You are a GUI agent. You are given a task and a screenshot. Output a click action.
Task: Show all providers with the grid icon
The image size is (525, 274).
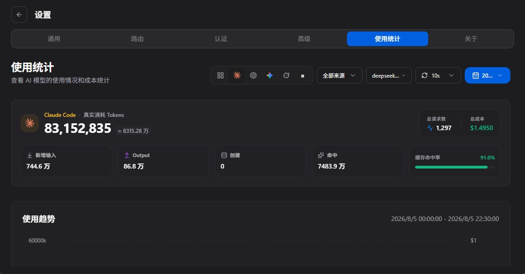(220, 75)
